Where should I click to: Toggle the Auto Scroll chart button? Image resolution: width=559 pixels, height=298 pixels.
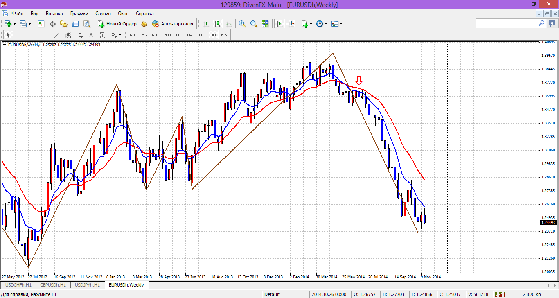(279, 24)
